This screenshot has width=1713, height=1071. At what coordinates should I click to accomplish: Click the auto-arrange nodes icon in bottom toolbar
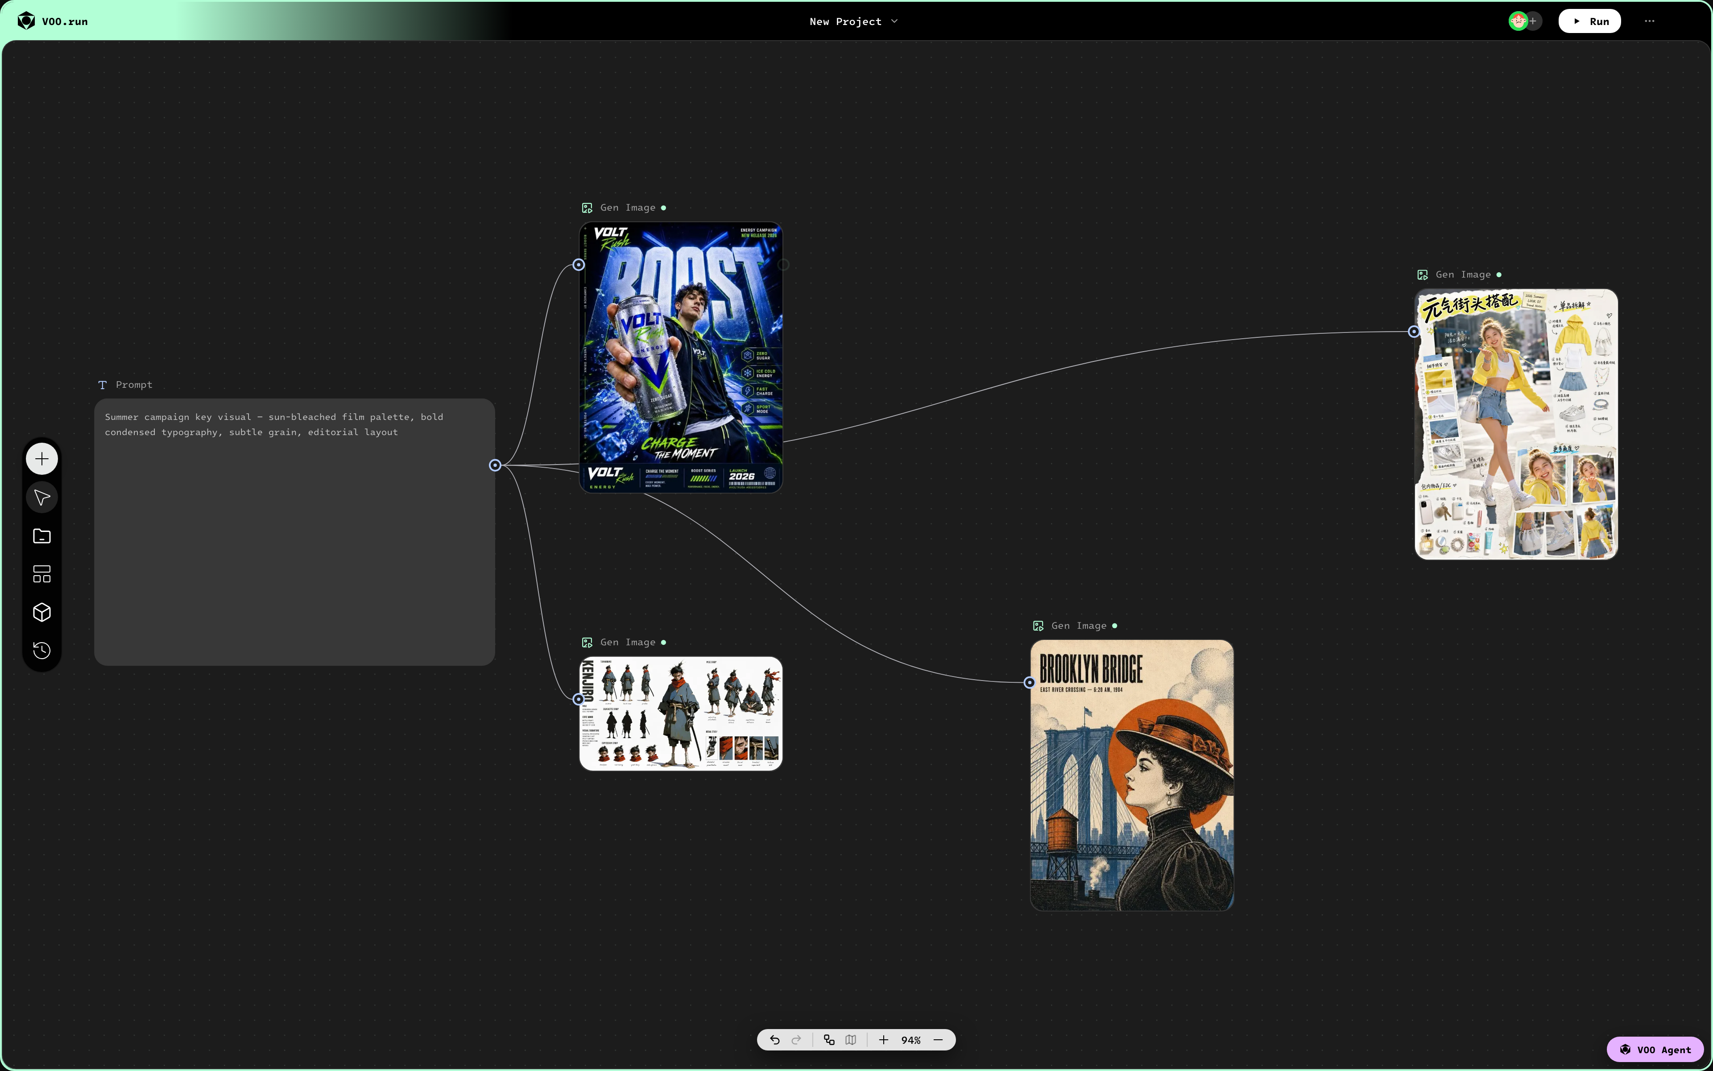point(829,1040)
